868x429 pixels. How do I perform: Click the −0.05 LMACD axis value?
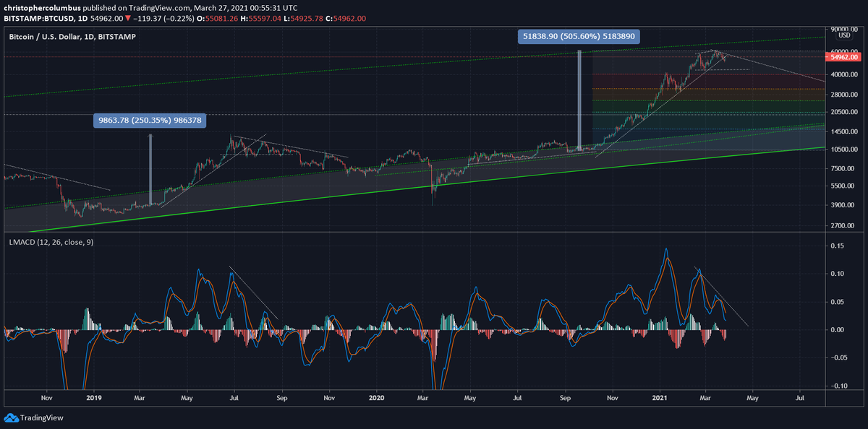(838, 358)
